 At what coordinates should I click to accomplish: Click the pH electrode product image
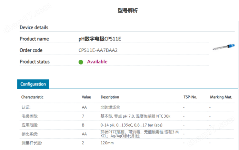[223, 47]
